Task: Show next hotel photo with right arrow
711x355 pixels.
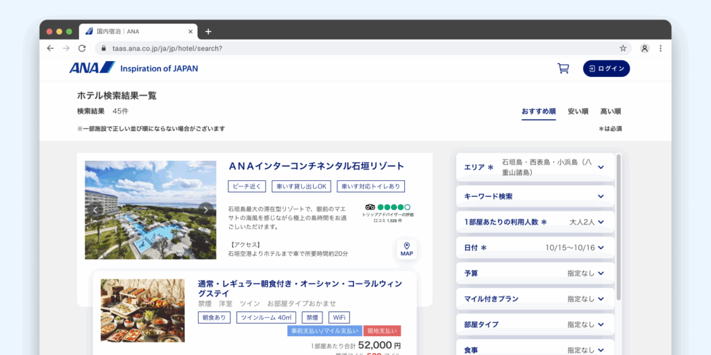Action: tap(206, 209)
